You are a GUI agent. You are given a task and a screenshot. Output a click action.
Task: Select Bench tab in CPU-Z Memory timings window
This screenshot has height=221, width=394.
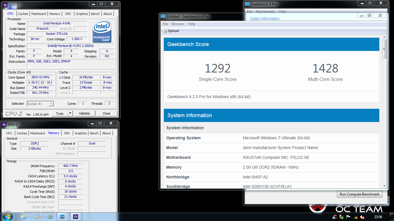pos(94,133)
